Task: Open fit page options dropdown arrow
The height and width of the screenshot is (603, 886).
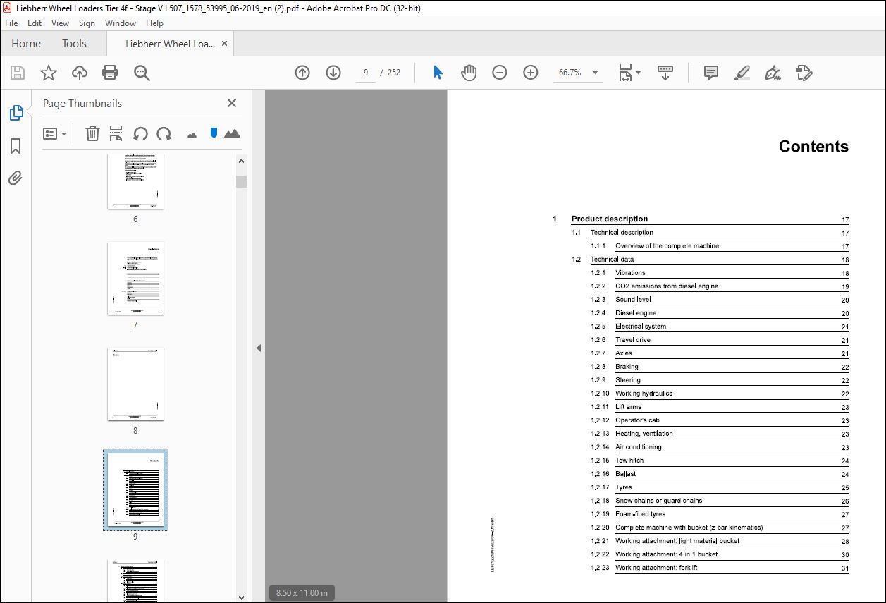Action: coord(638,73)
